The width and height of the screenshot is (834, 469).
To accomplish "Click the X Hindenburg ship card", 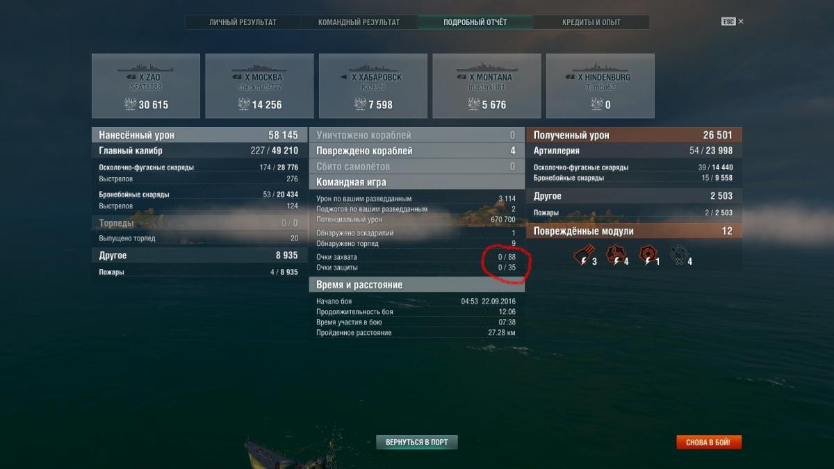I will point(600,86).
